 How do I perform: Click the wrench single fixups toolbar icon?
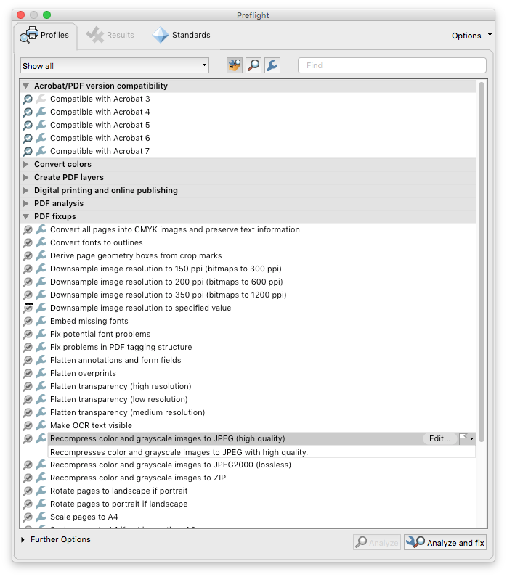pos(272,65)
